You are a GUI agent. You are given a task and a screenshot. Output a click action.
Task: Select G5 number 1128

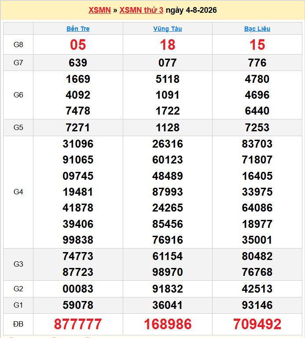tap(167, 127)
